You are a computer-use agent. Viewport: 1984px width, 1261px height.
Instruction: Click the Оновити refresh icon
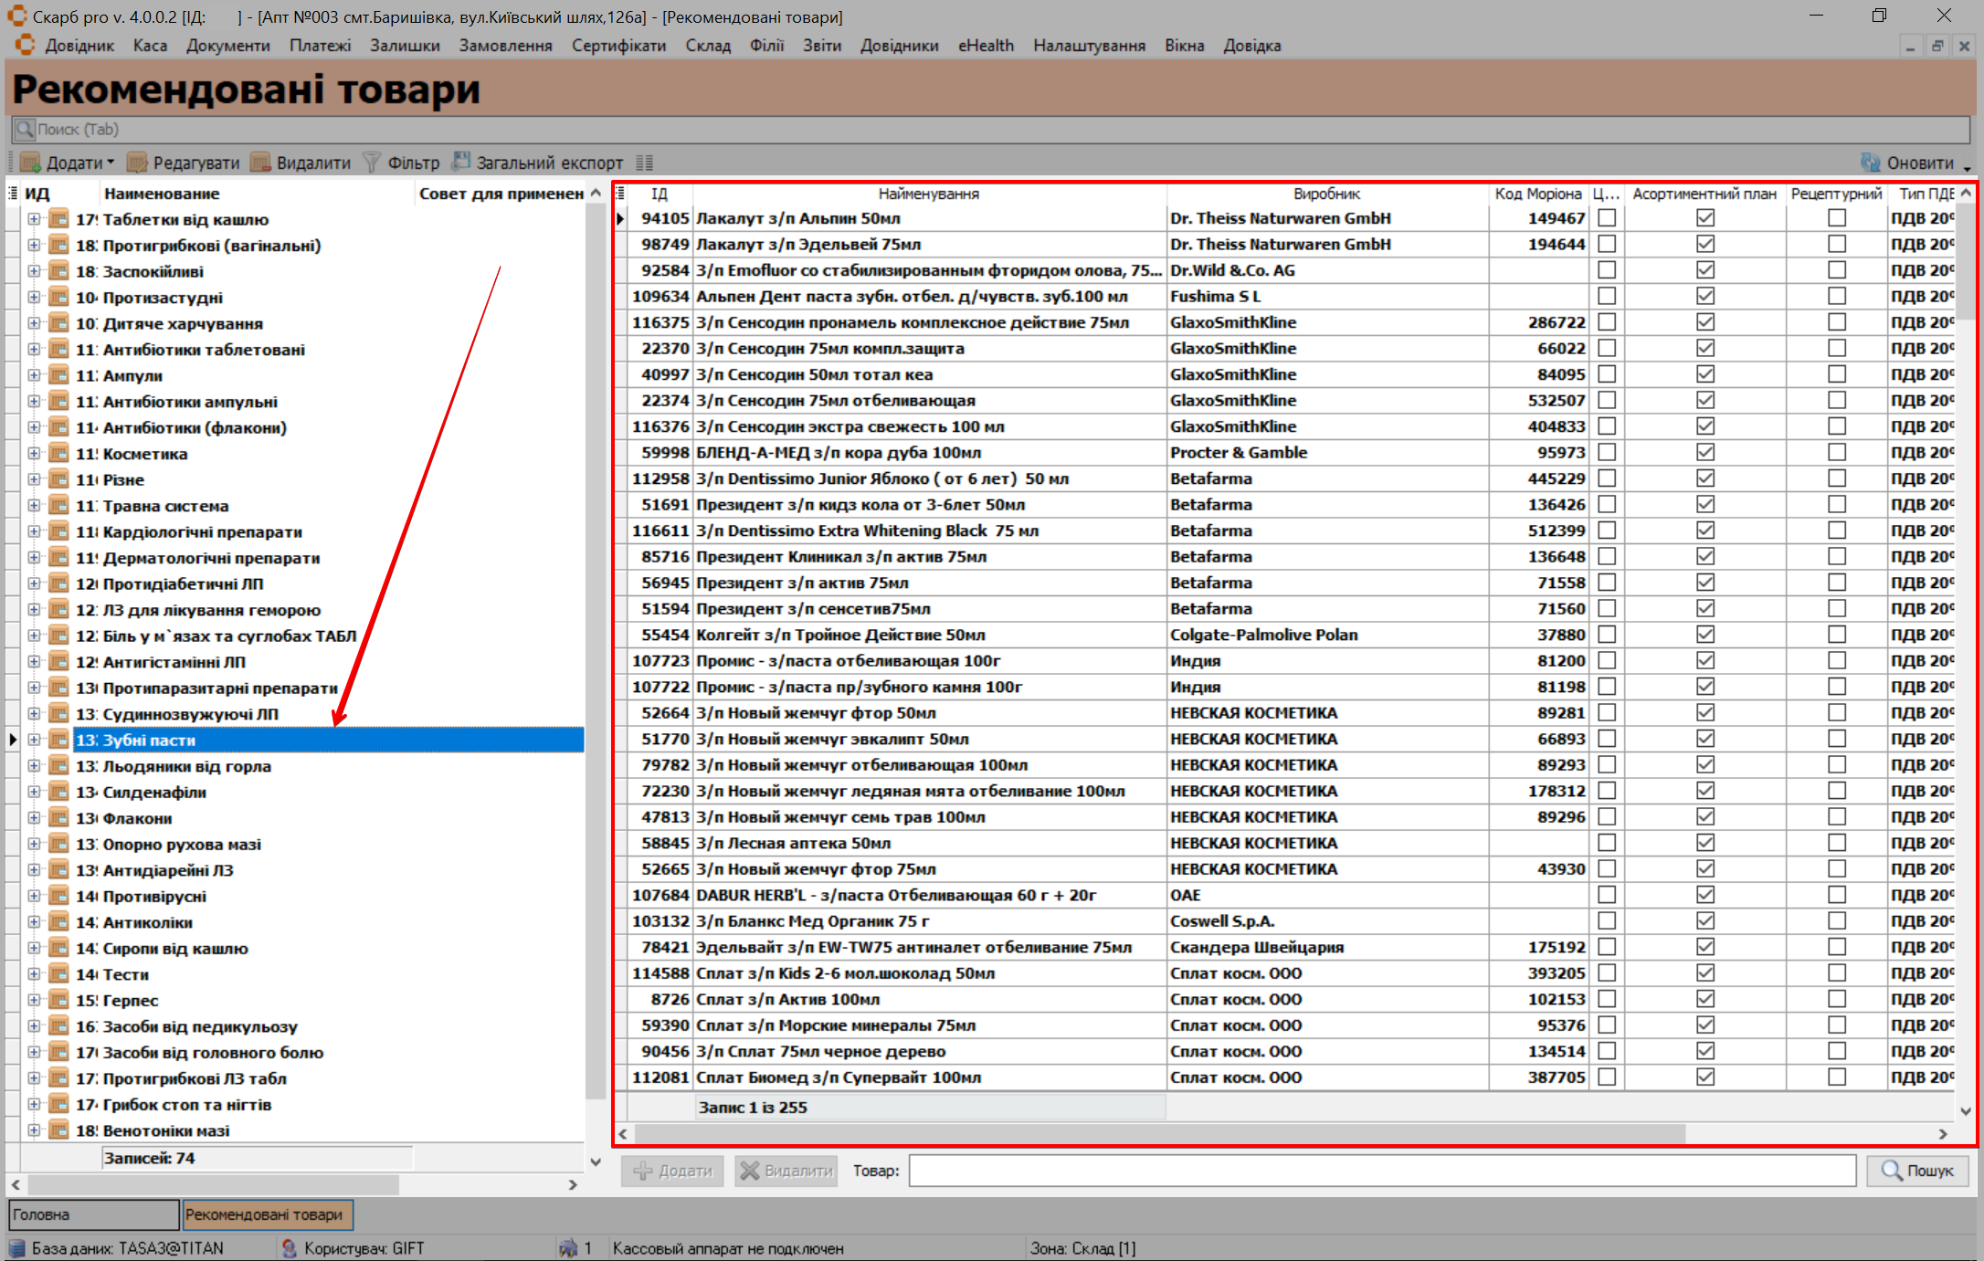1871,163
